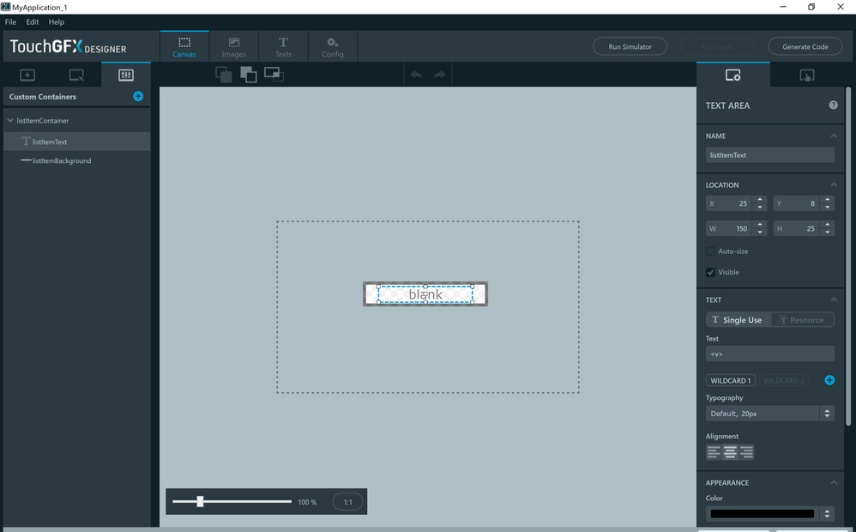This screenshot has width=856, height=532.
Task: Increase the Y value with up arrow
Action: point(828,200)
